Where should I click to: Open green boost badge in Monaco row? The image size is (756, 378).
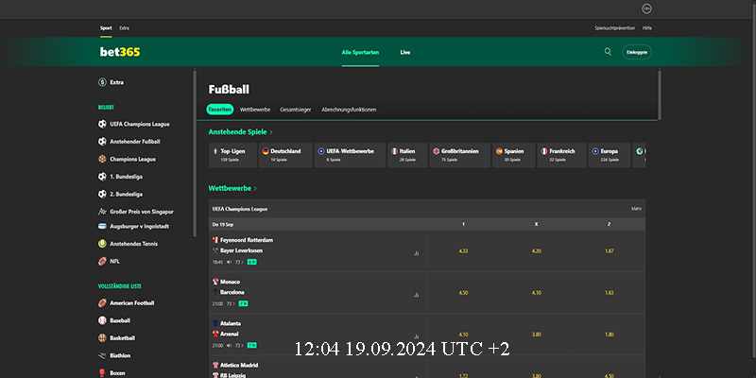tap(243, 303)
